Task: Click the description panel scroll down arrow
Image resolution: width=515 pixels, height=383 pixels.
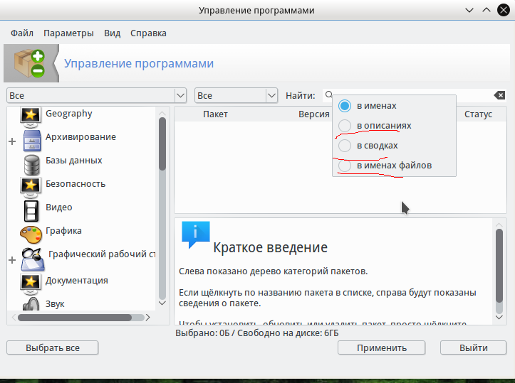Action: (499, 317)
